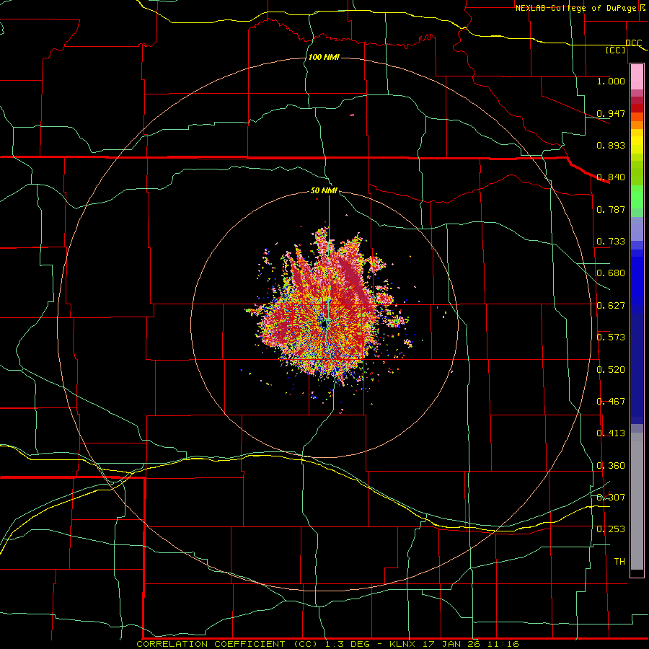Click the 100 NMI range ring label
This screenshot has height=649, width=649.
(324, 57)
